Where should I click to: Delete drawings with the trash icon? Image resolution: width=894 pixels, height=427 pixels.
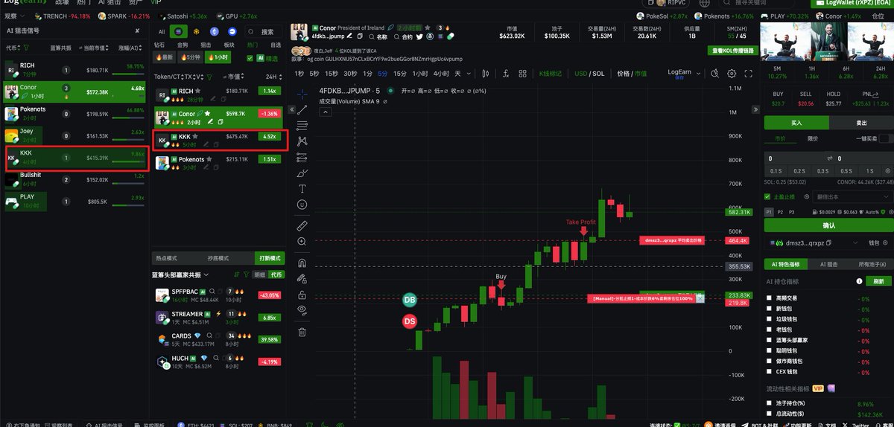(302, 332)
